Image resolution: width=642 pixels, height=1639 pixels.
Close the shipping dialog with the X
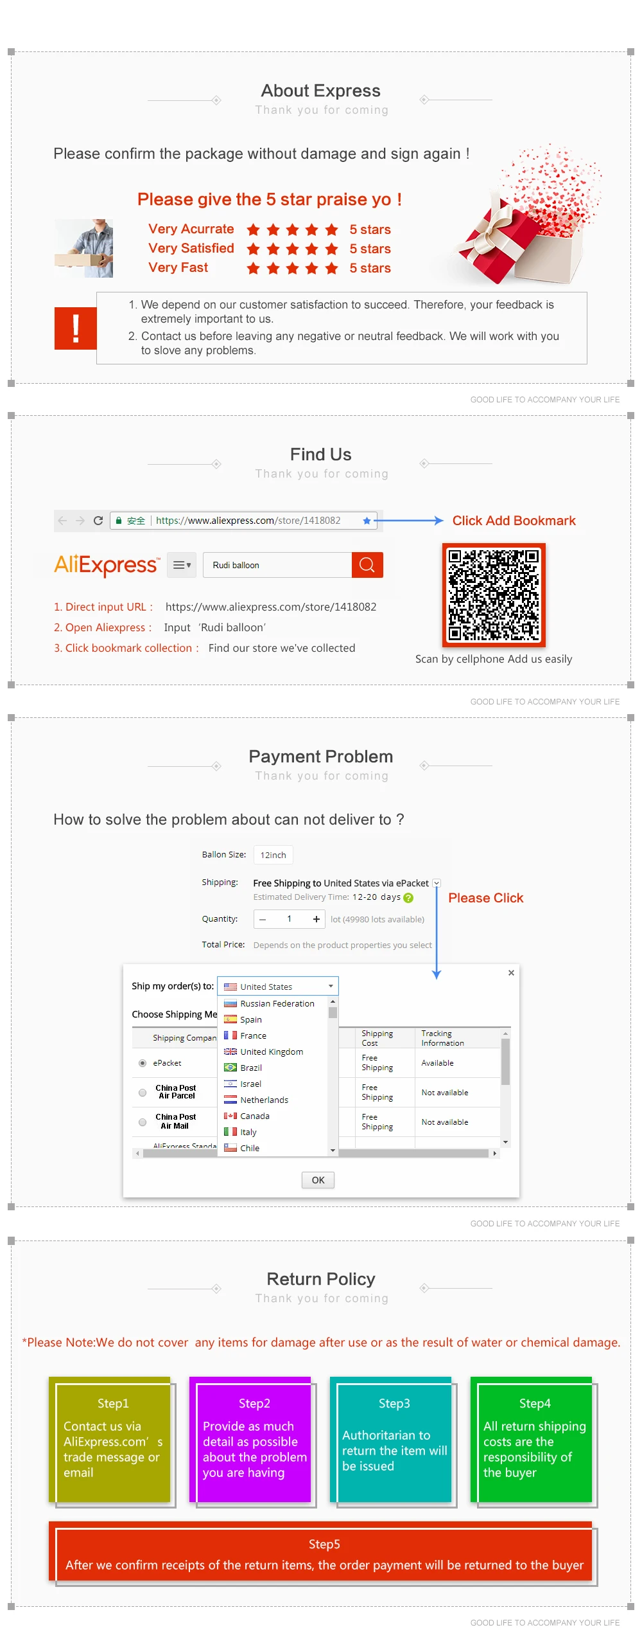point(511,972)
